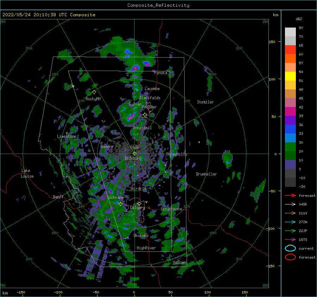
Task: Click the RedDeer city label
Action: [x=149, y=107]
